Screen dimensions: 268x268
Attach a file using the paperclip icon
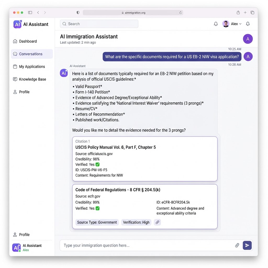(237, 245)
